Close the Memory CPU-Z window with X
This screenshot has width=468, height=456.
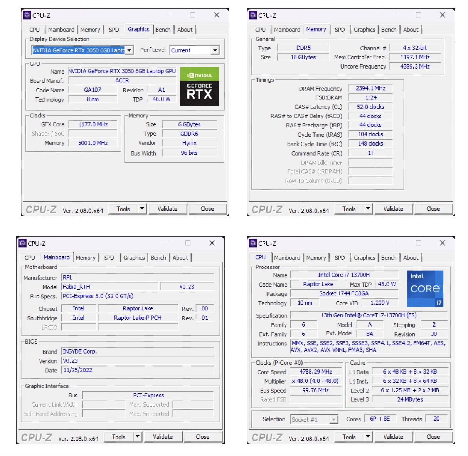click(443, 15)
